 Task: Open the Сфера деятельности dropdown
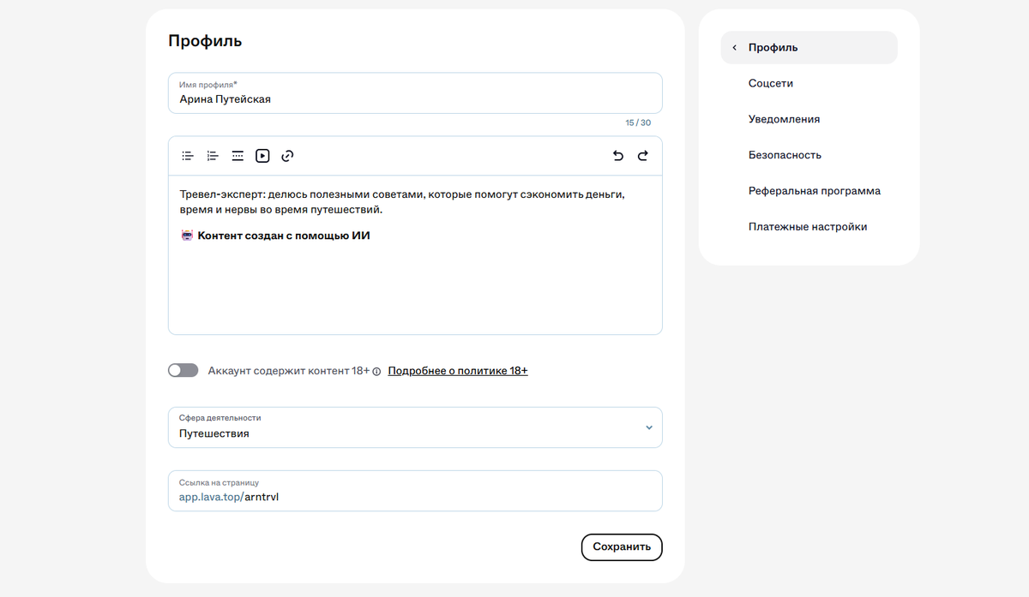(415, 427)
